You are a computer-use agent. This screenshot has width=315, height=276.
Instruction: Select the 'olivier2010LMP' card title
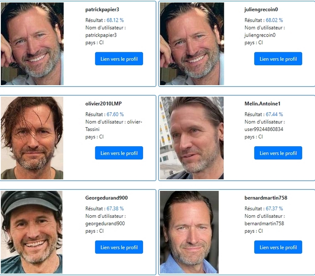104,103
